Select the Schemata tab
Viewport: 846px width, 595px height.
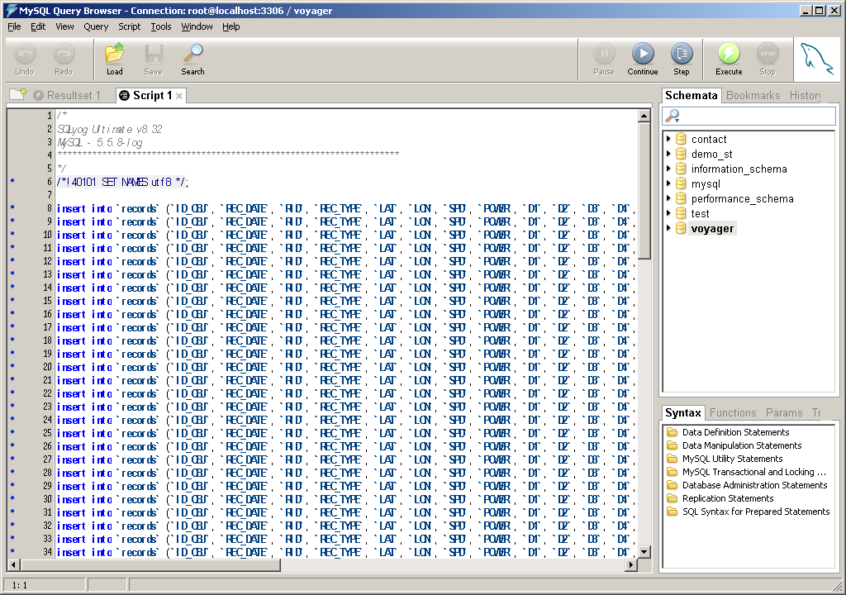coord(692,95)
